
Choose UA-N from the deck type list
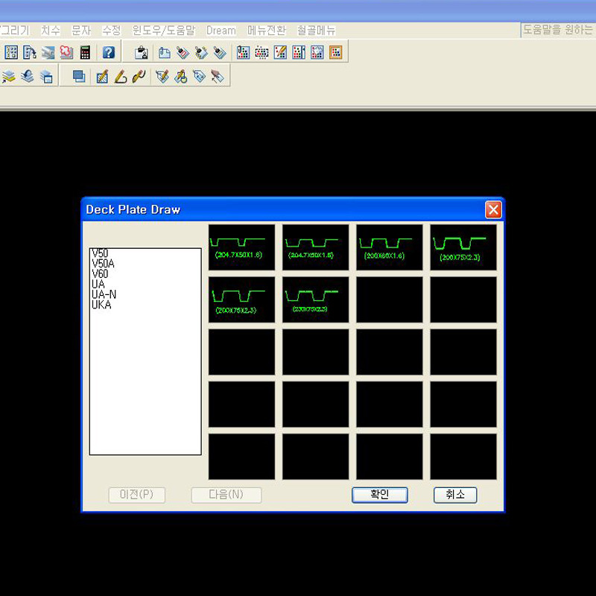(104, 294)
